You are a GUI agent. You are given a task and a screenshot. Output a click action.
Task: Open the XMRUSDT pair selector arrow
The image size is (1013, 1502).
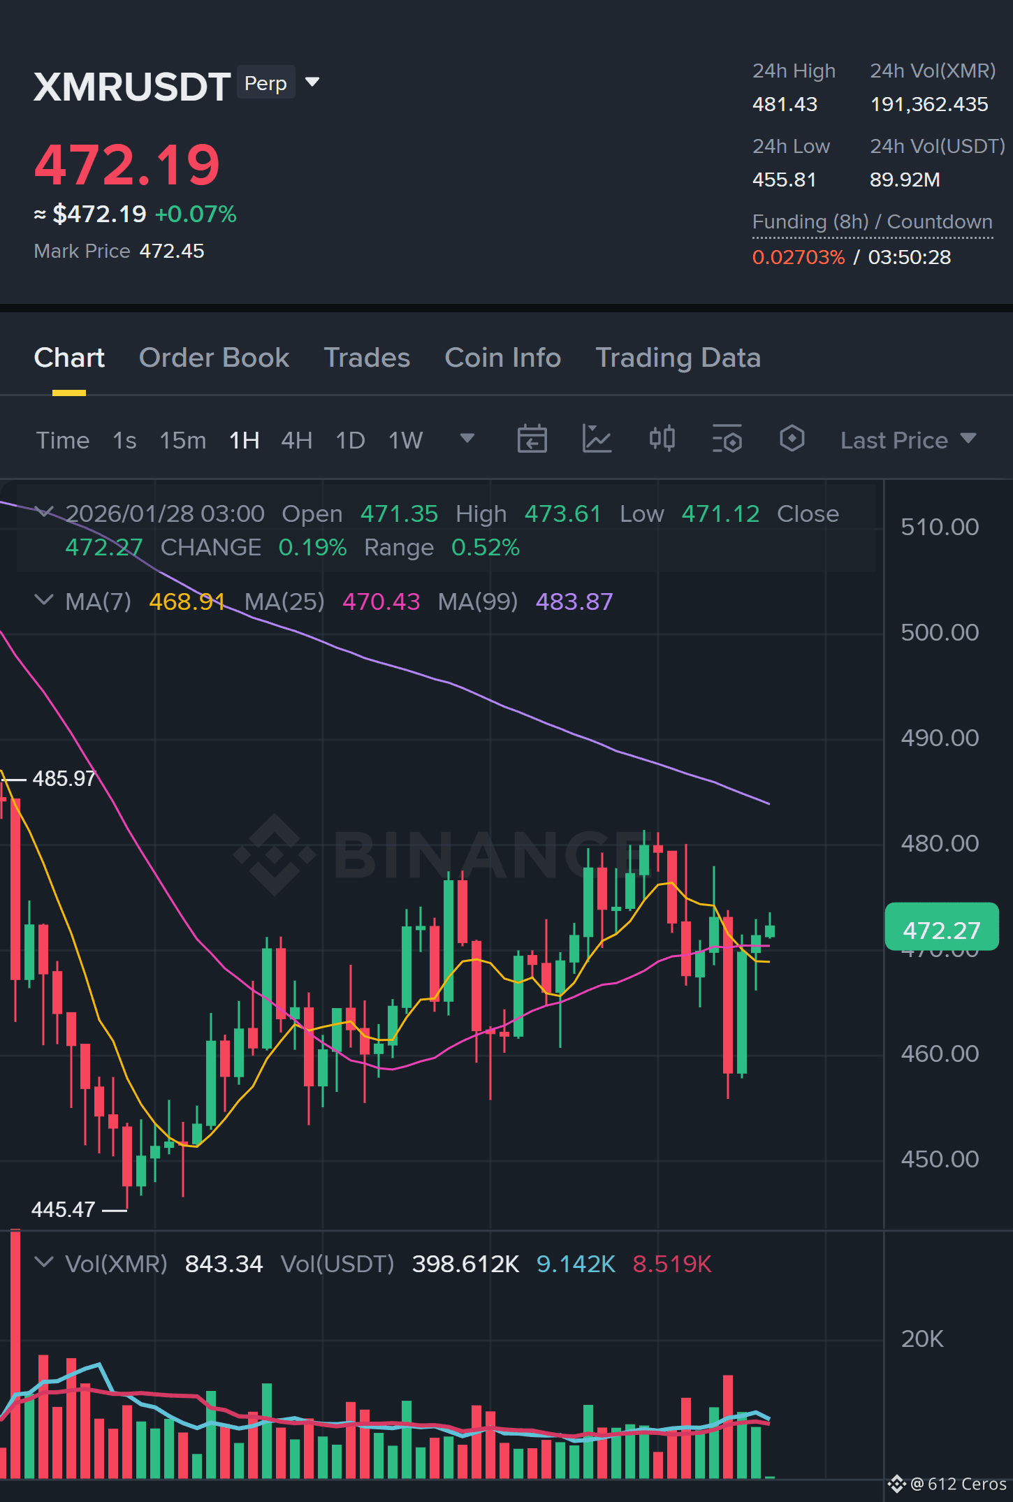(x=312, y=82)
